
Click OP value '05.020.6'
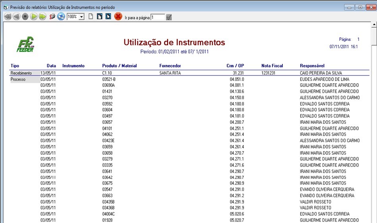tap(237, 214)
